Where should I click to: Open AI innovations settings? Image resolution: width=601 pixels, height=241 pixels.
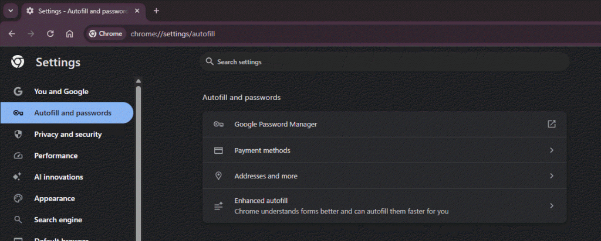[67, 177]
